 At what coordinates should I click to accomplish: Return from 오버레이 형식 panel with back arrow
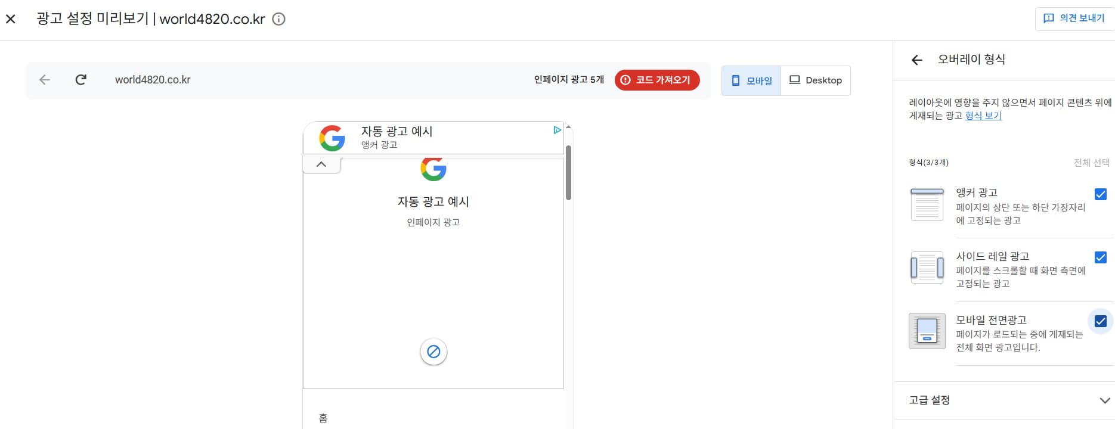(917, 60)
